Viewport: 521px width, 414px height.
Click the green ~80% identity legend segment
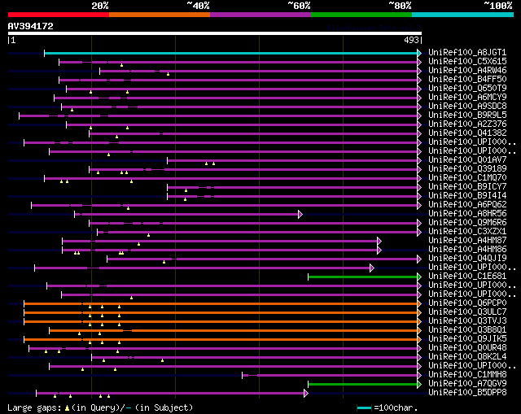coord(361,15)
